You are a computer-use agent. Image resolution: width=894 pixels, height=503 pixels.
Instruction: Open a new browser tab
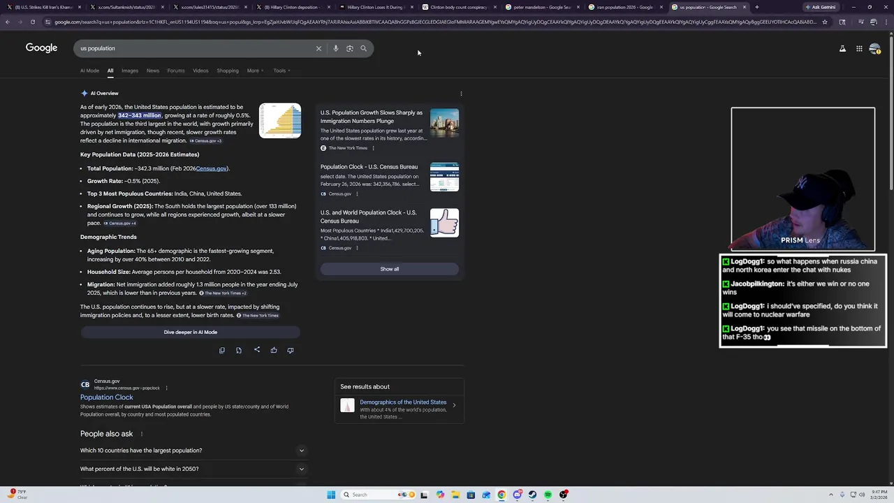(x=756, y=7)
